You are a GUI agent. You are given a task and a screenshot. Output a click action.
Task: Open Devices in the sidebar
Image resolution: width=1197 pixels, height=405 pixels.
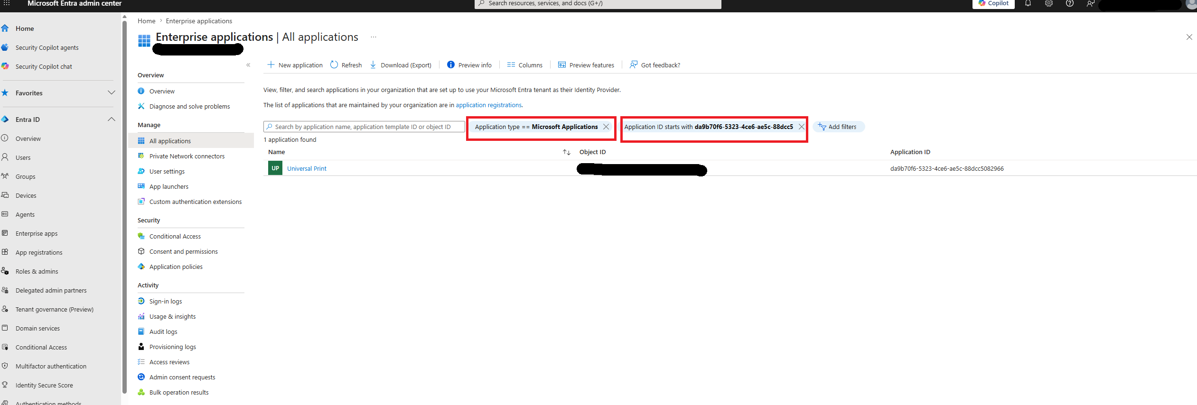click(26, 195)
